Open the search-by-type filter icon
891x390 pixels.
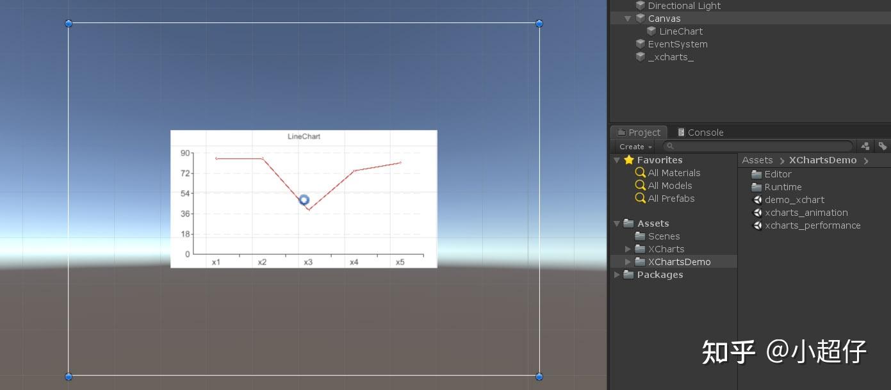coord(865,146)
